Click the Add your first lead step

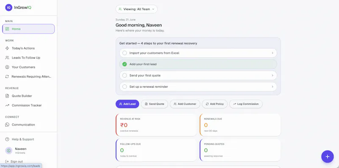tap(198, 64)
